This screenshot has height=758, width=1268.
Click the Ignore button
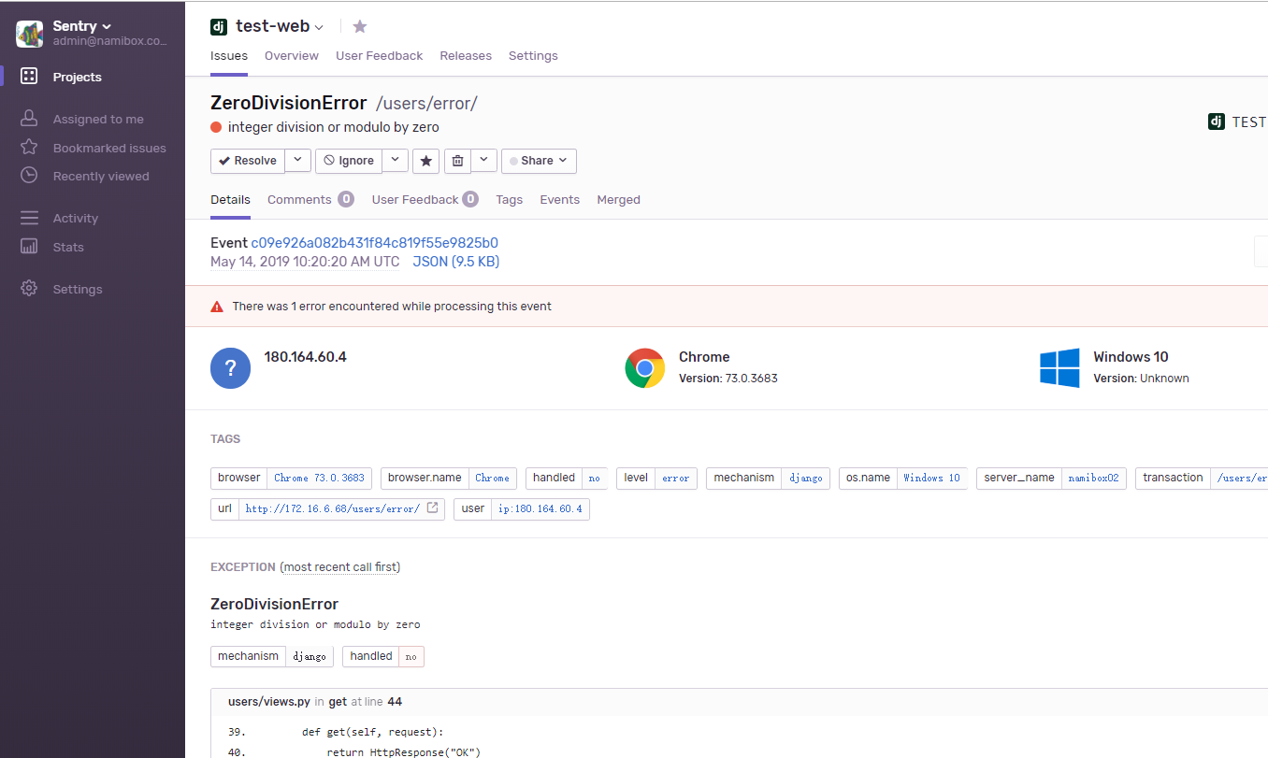coord(349,161)
